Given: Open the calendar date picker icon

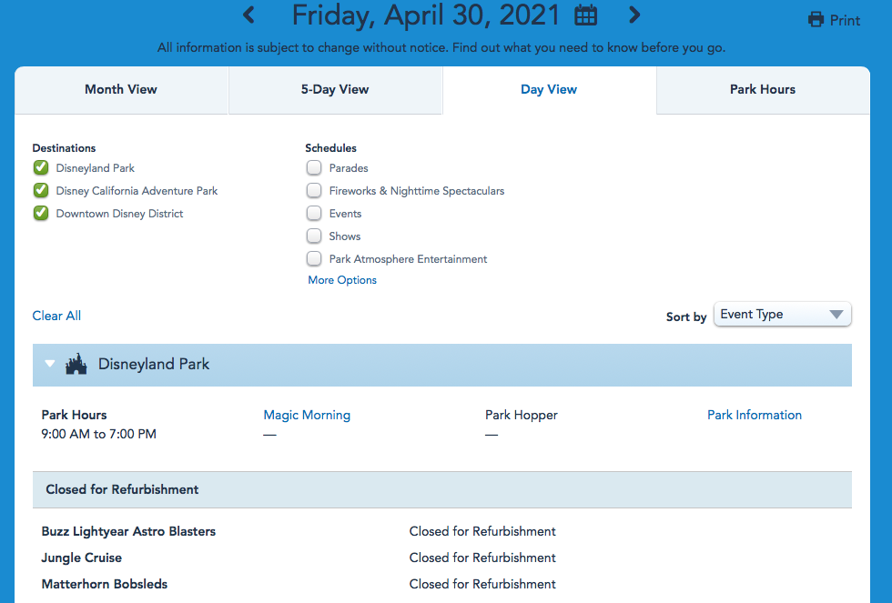Looking at the screenshot, I should click(x=586, y=15).
